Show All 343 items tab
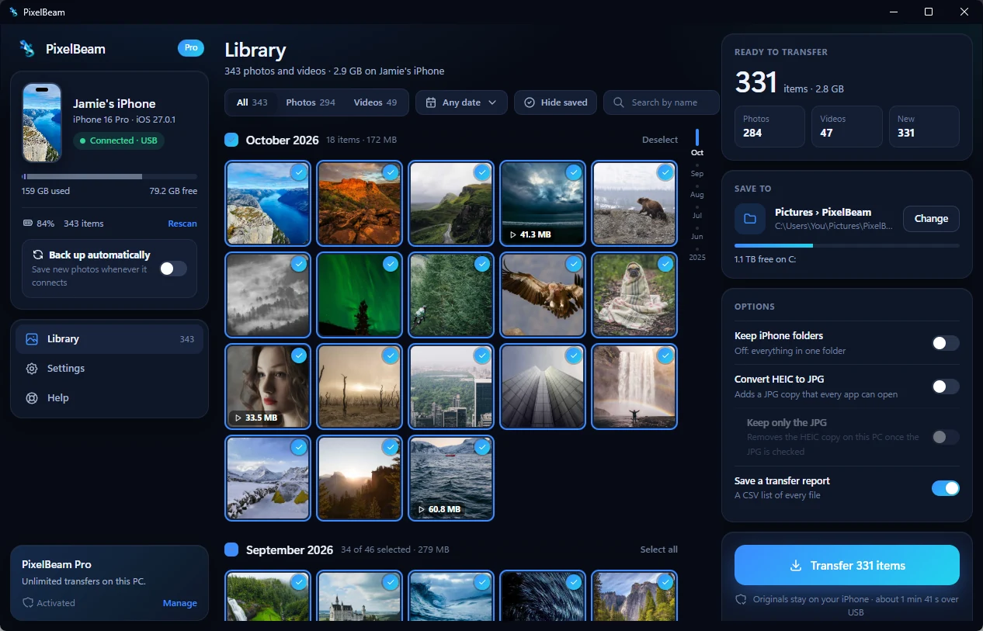This screenshot has height=631, width=983. [x=252, y=102]
